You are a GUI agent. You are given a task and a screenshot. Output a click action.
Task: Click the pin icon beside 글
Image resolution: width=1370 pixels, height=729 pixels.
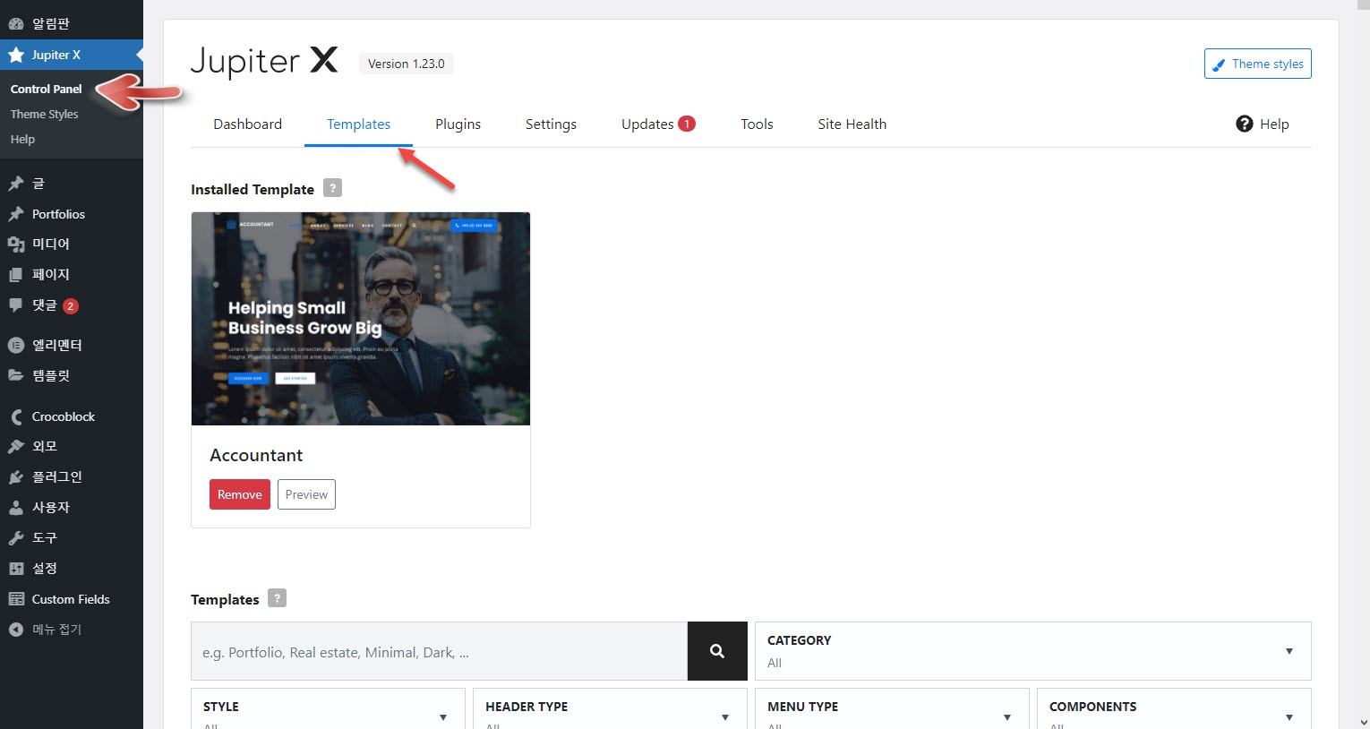tap(16, 184)
